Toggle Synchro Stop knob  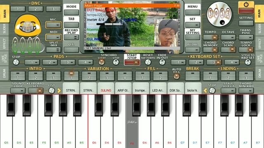pyautogui.click(x=116, y=62)
